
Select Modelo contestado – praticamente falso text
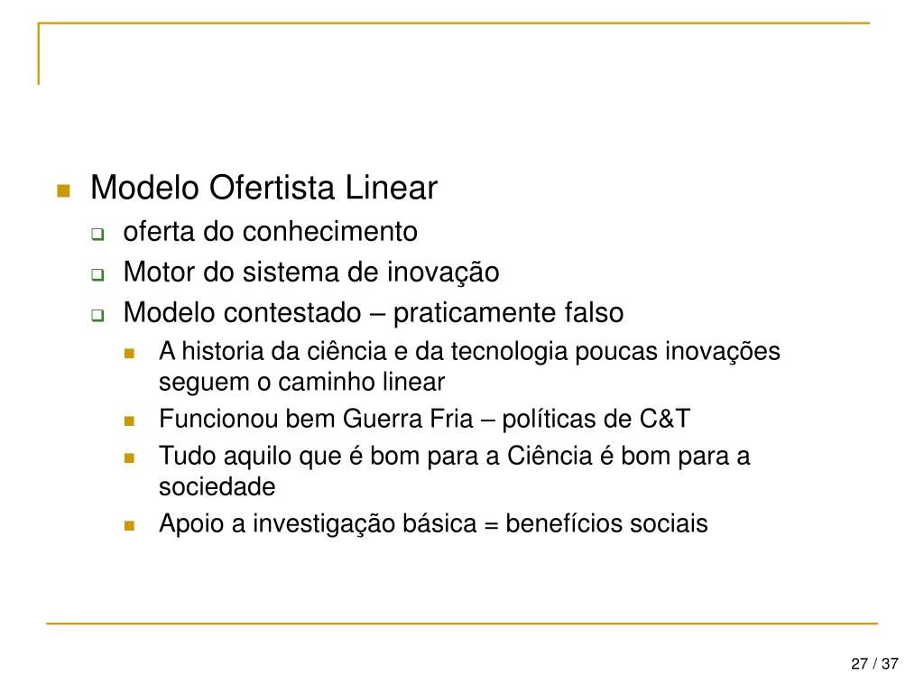pyautogui.click(x=373, y=313)
